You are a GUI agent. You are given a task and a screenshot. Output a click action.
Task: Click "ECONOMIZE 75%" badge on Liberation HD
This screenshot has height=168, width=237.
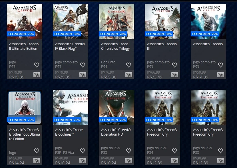click(113, 120)
